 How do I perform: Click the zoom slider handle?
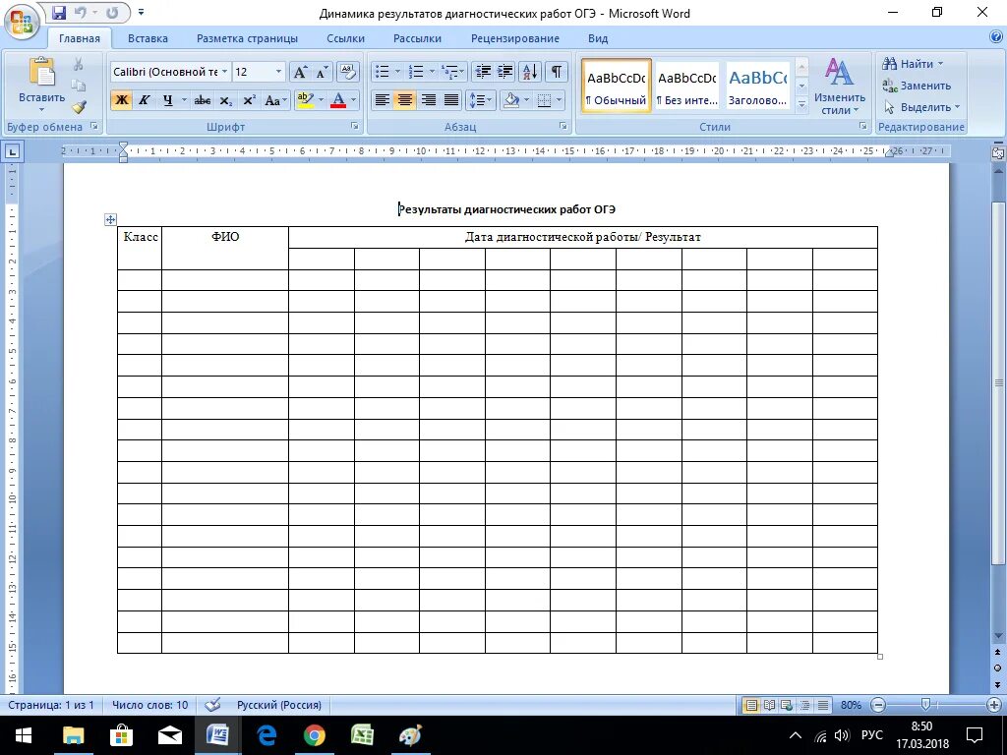click(925, 705)
